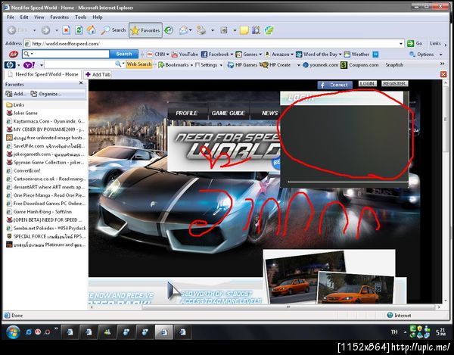Click the YouTube toolbar link

185,54
